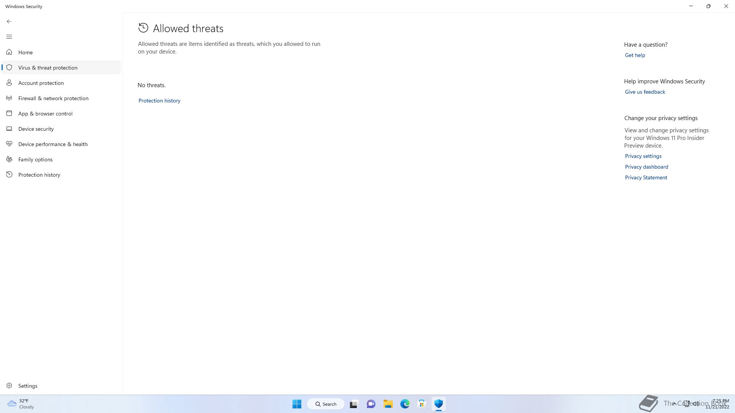735x413 pixels.
Task: Open the clock showing 11/21/2022
Action: click(x=717, y=404)
